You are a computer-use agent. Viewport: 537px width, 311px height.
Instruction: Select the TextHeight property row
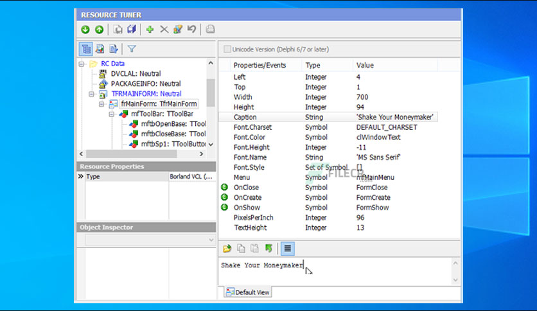click(x=328, y=227)
